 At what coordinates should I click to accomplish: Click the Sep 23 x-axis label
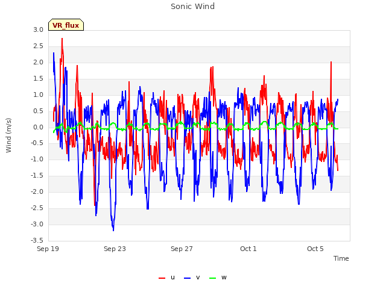tap(115, 249)
